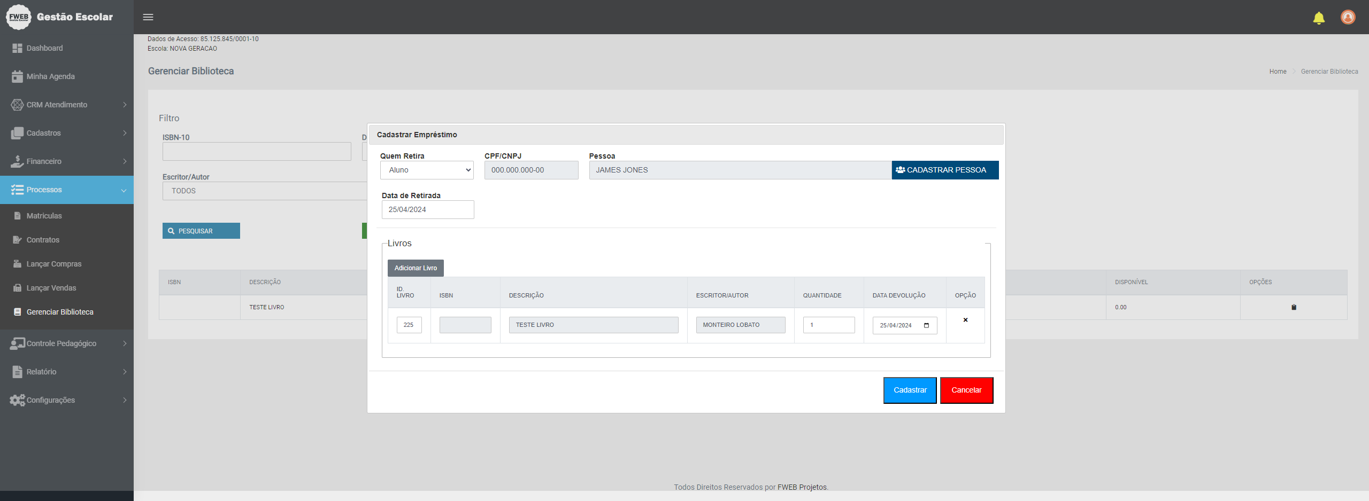
Task: Open calendar picker in Data Devolução field
Action: coord(926,325)
